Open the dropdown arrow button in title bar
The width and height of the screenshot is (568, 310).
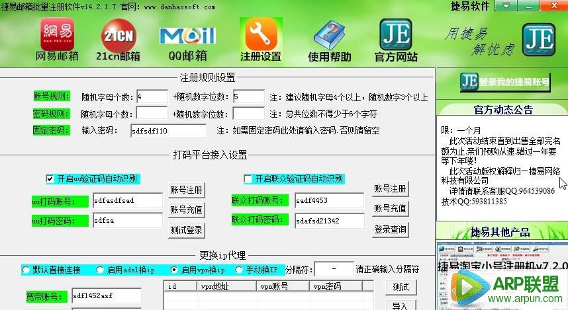[505, 5]
